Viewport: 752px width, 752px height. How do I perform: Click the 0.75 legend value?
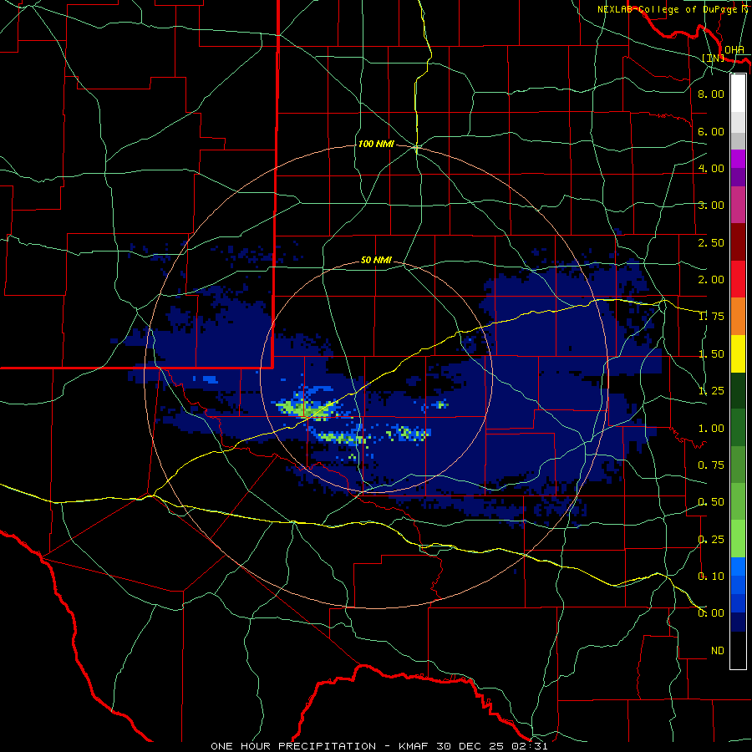[711, 465]
